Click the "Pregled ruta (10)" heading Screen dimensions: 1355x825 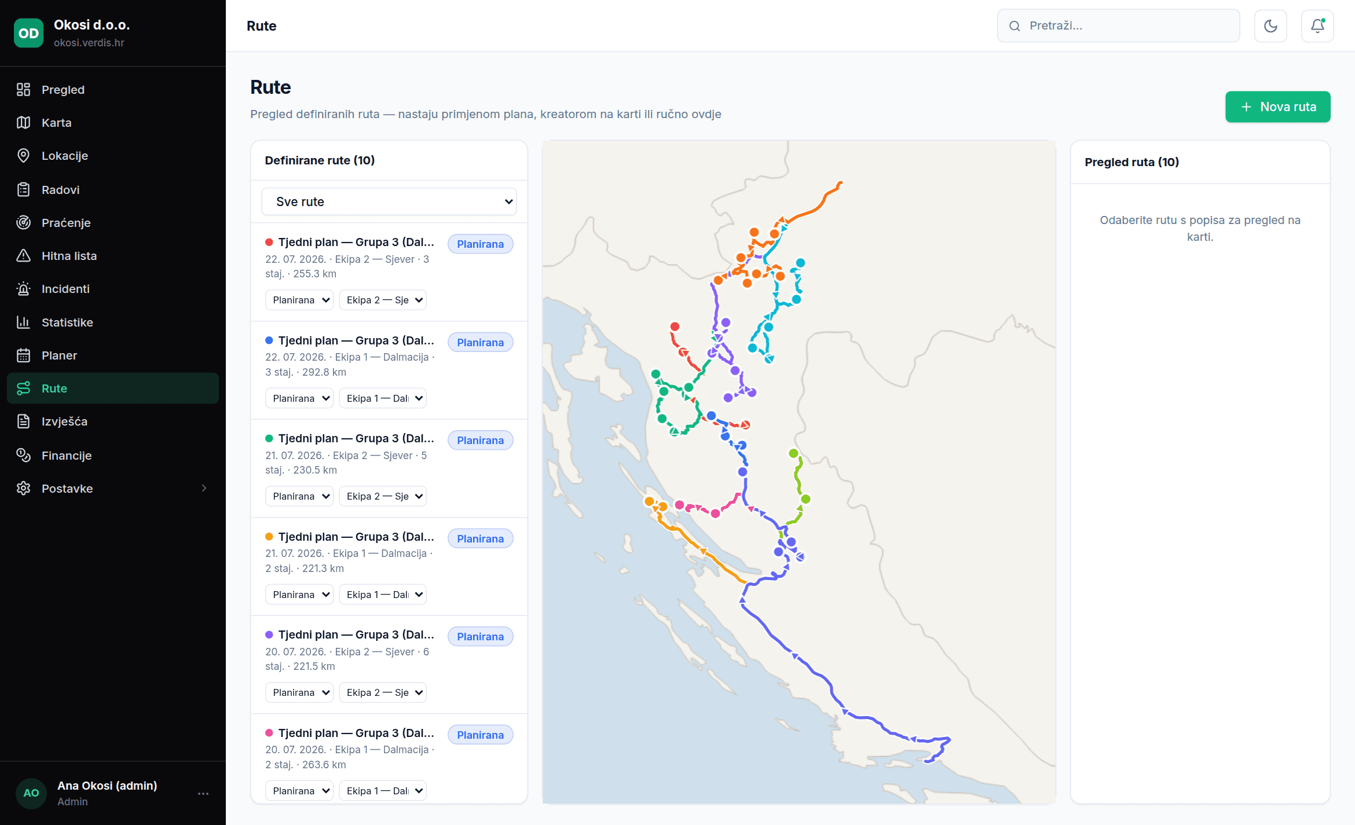[1131, 162]
